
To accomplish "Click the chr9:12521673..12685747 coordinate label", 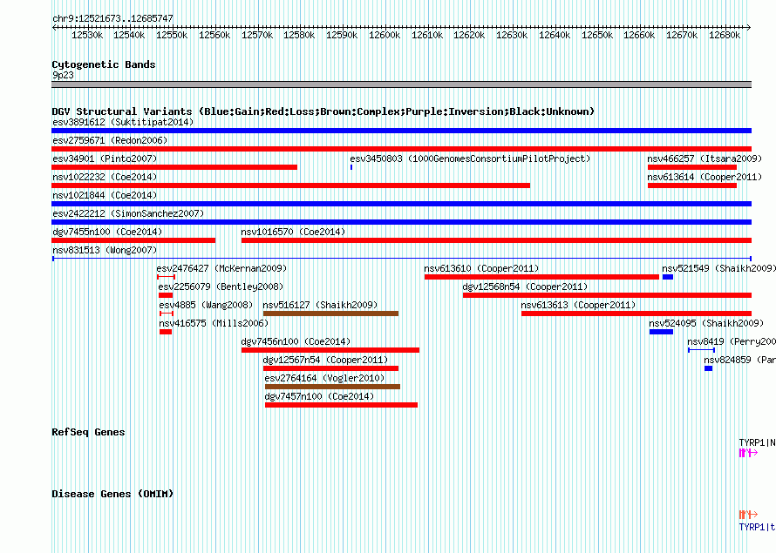I will coord(112,18).
